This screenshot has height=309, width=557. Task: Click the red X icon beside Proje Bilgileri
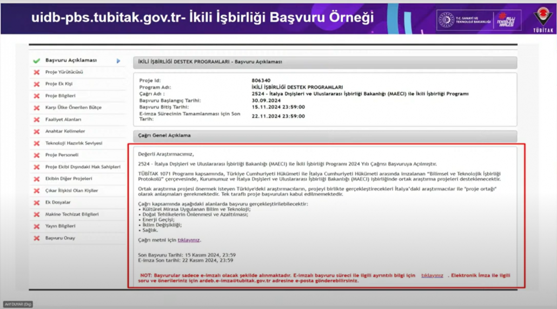click(36, 96)
